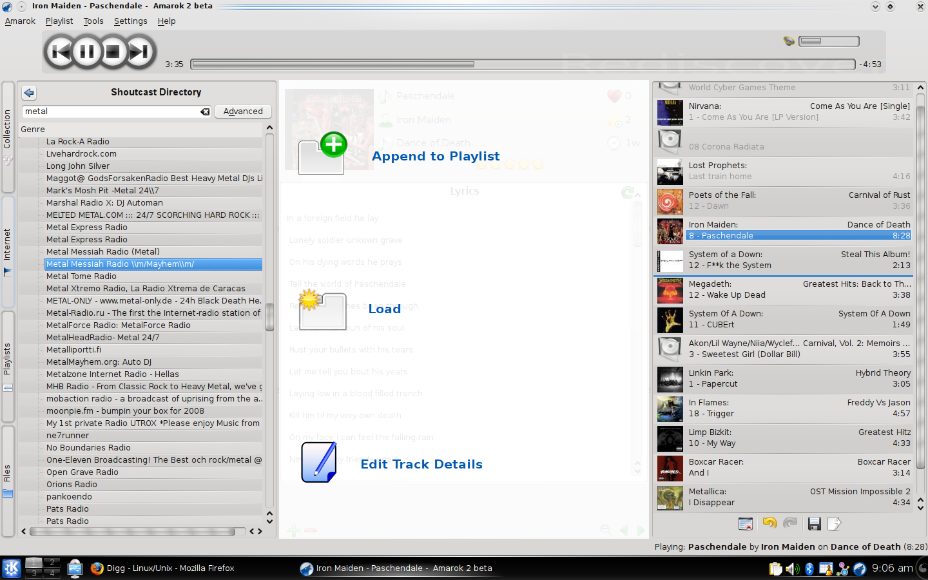Click the Append to Playlist folder icon

322,153
